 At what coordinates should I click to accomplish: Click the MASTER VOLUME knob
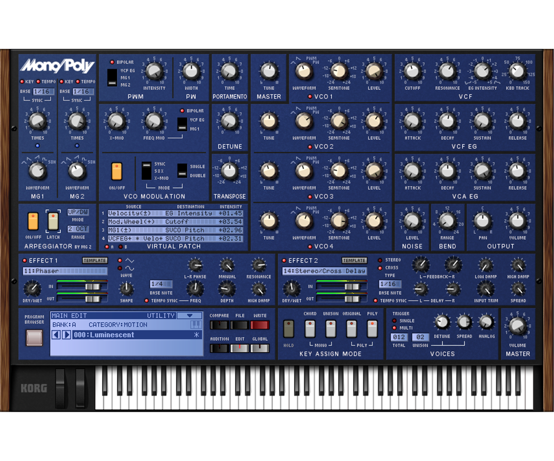pyautogui.click(x=517, y=326)
